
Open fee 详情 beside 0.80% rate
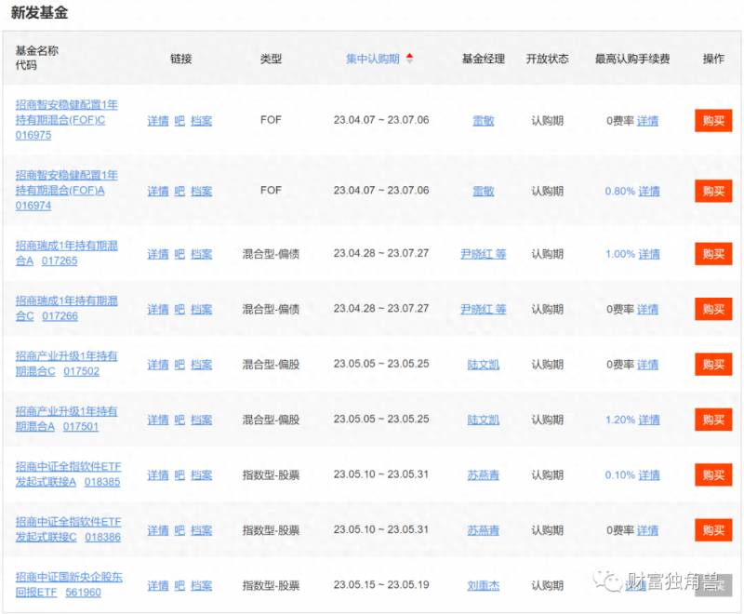pyautogui.click(x=648, y=192)
